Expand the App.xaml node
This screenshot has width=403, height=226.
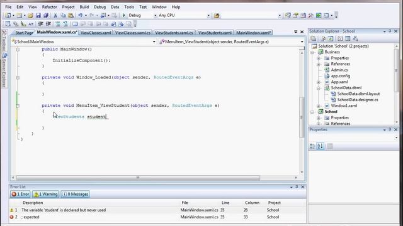[x=319, y=82]
